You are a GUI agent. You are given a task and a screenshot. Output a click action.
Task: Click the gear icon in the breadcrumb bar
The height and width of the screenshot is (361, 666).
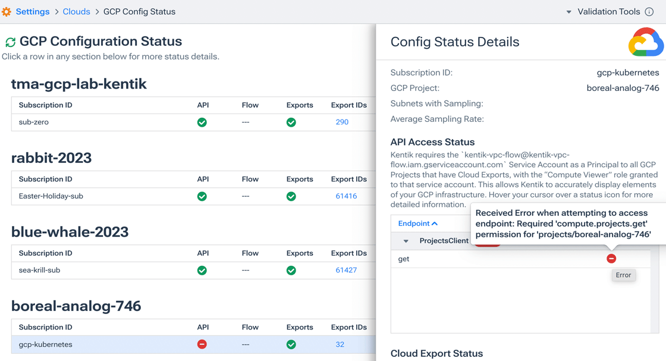coord(6,11)
